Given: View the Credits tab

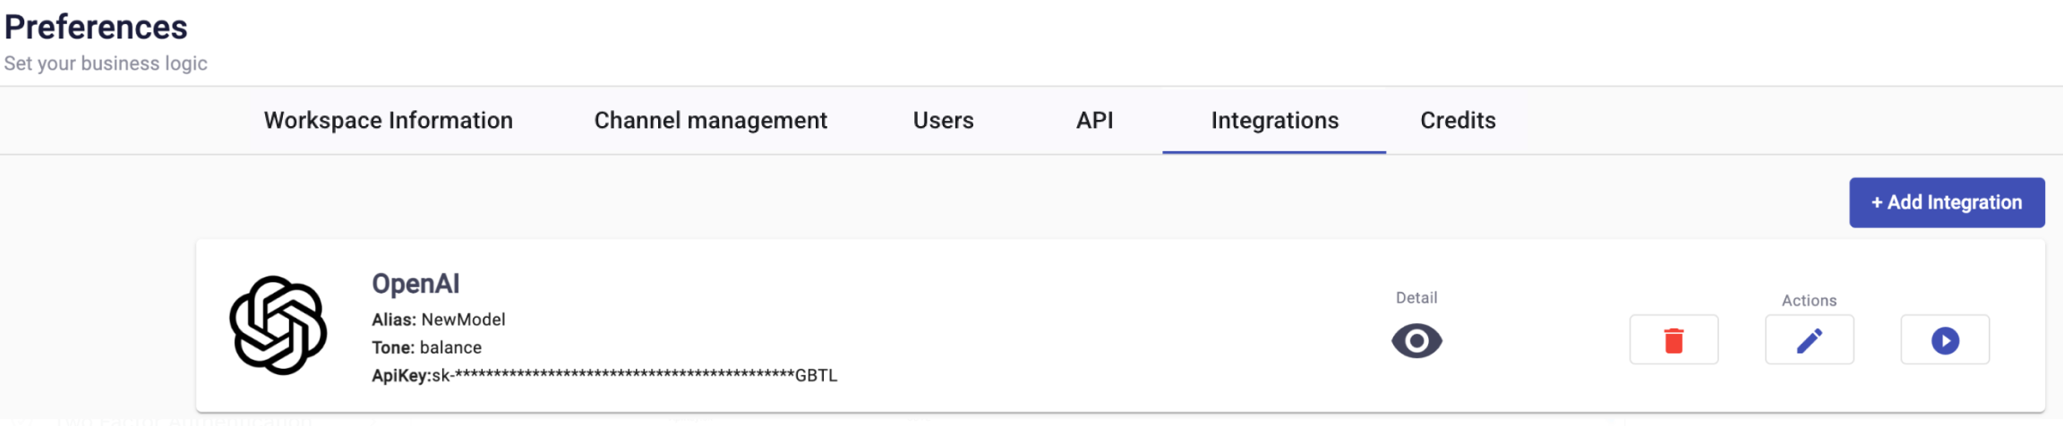Looking at the screenshot, I should point(1458,120).
